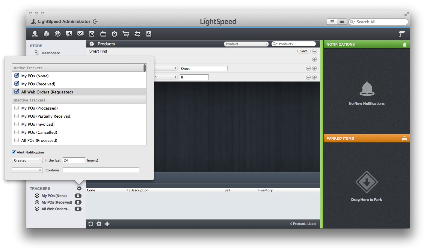The height and width of the screenshot is (252, 427).
Task: Open the empty dropdown beside Contains
Action: 27,170
